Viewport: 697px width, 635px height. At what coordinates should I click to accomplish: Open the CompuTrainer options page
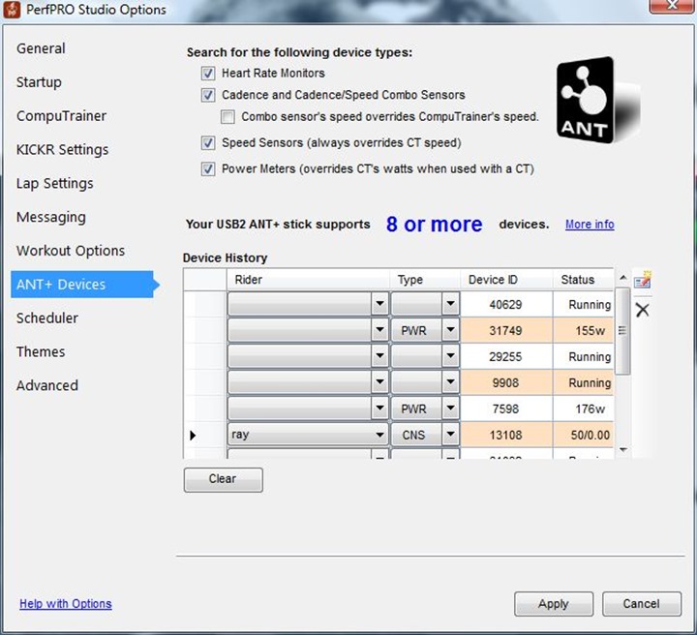[61, 116]
